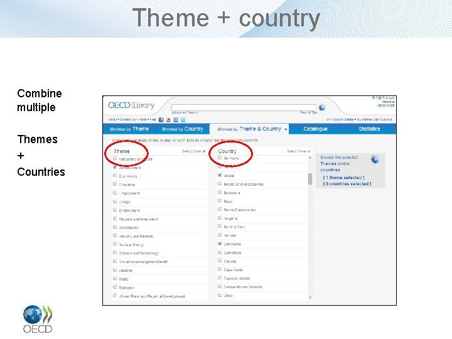Check the Botswana country checkbox
Viewport: 452px width, 339px height.
[220, 192]
